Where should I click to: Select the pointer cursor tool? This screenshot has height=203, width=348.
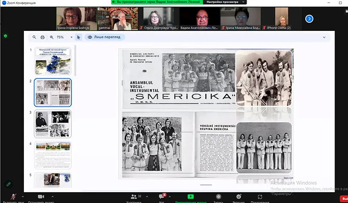pos(78,37)
